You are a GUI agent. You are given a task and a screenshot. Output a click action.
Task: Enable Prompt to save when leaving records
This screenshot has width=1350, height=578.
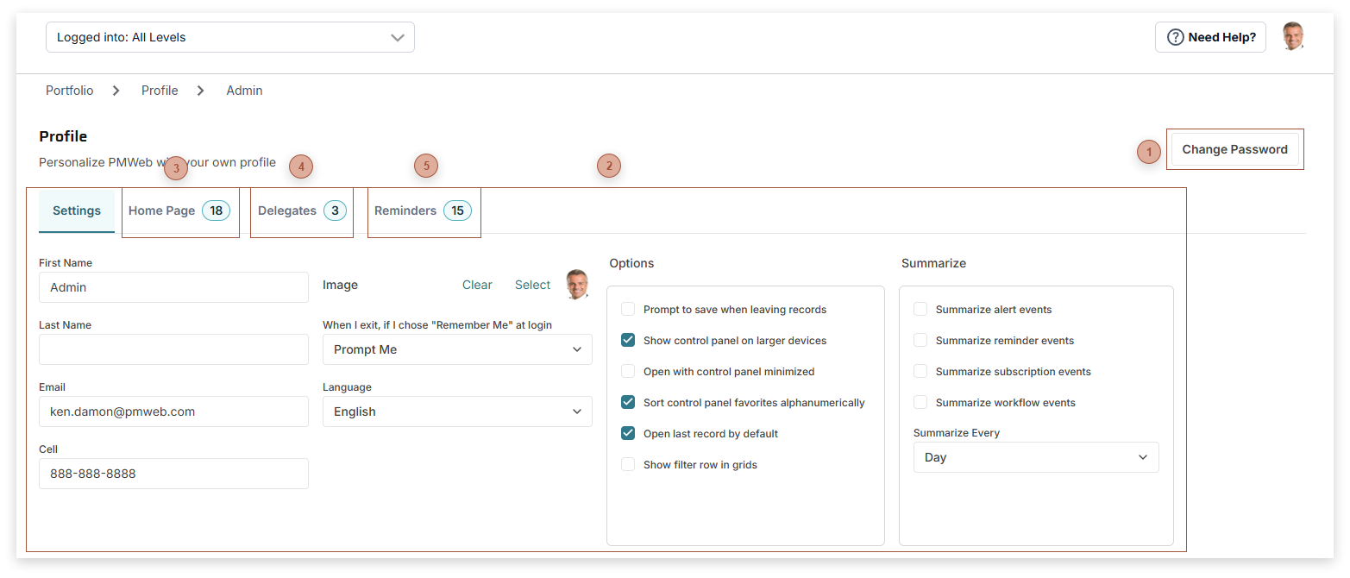pyautogui.click(x=628, y=310)
